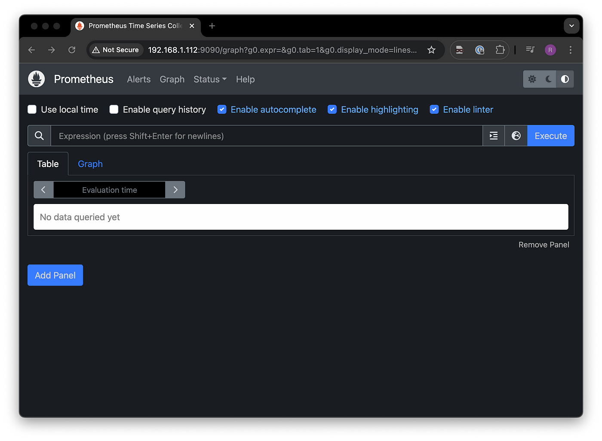Click Remove Panel link
602x441 pixels.
pos(544,244)
